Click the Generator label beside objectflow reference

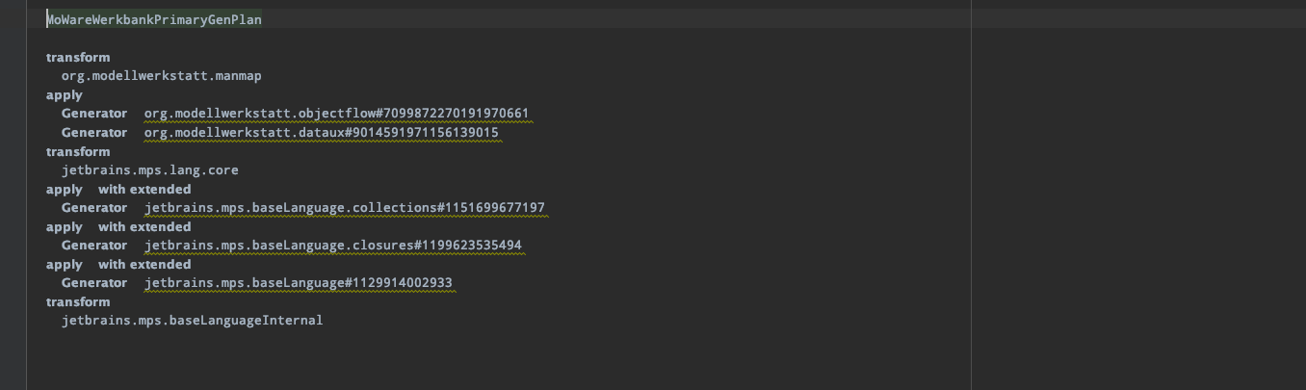click(x=94, y=114)
